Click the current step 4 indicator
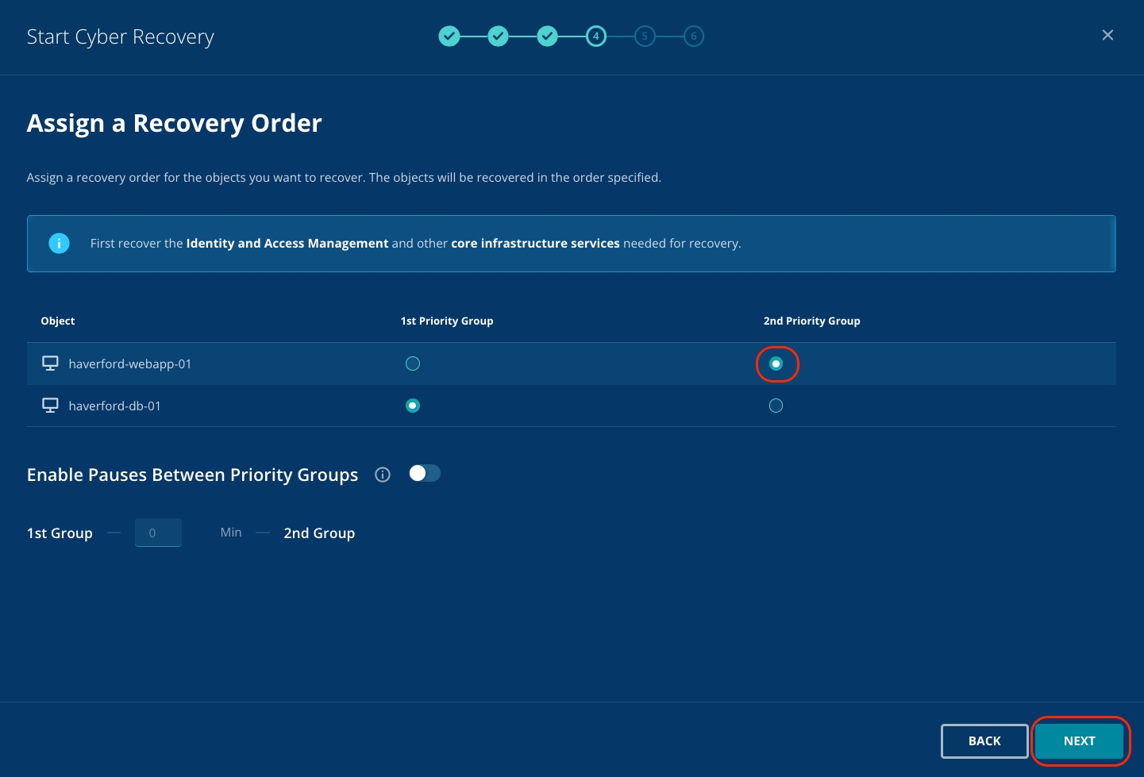1144x777 pixels. coord(596,37)
